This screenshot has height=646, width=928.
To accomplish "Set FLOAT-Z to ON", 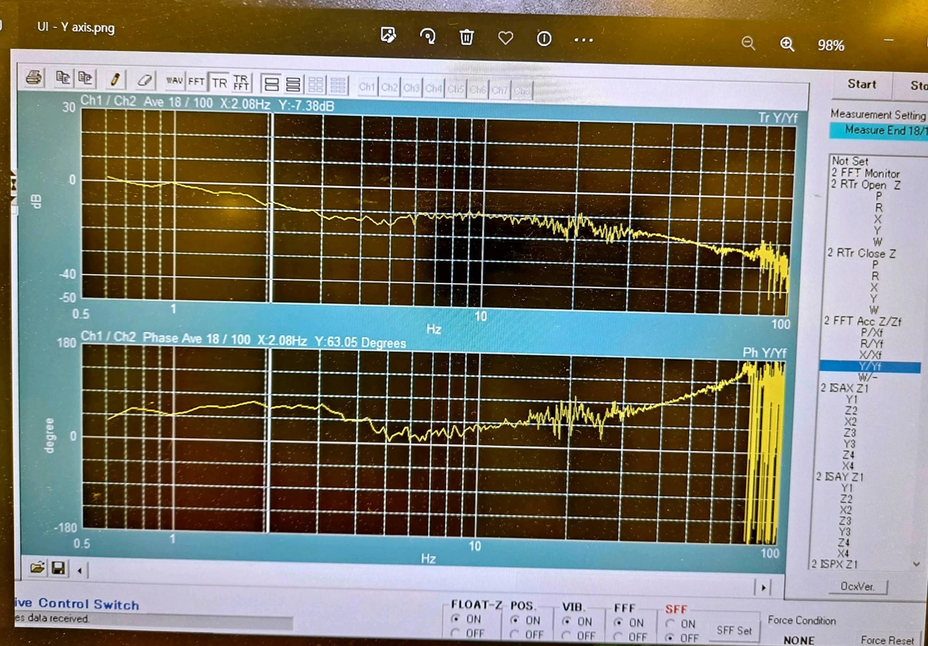I will [456, 618].
